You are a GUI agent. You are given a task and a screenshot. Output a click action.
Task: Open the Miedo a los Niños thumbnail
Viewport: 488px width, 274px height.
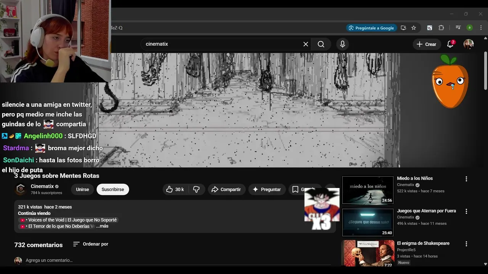(x=368, y=190)
